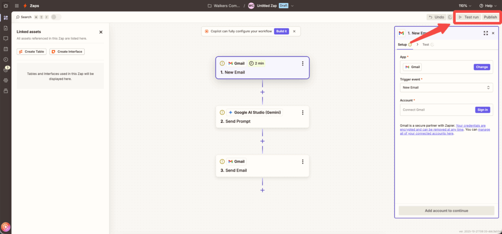Open the Trigger event dropdown
Image resolution: width=502 pixels, height=234 pixels.
[446, 88]
